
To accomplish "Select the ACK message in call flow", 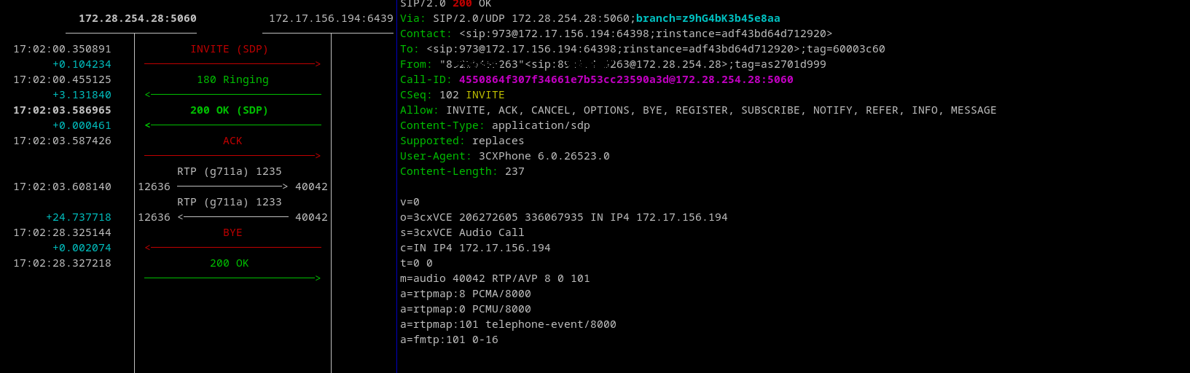I will tap(232, 141).
